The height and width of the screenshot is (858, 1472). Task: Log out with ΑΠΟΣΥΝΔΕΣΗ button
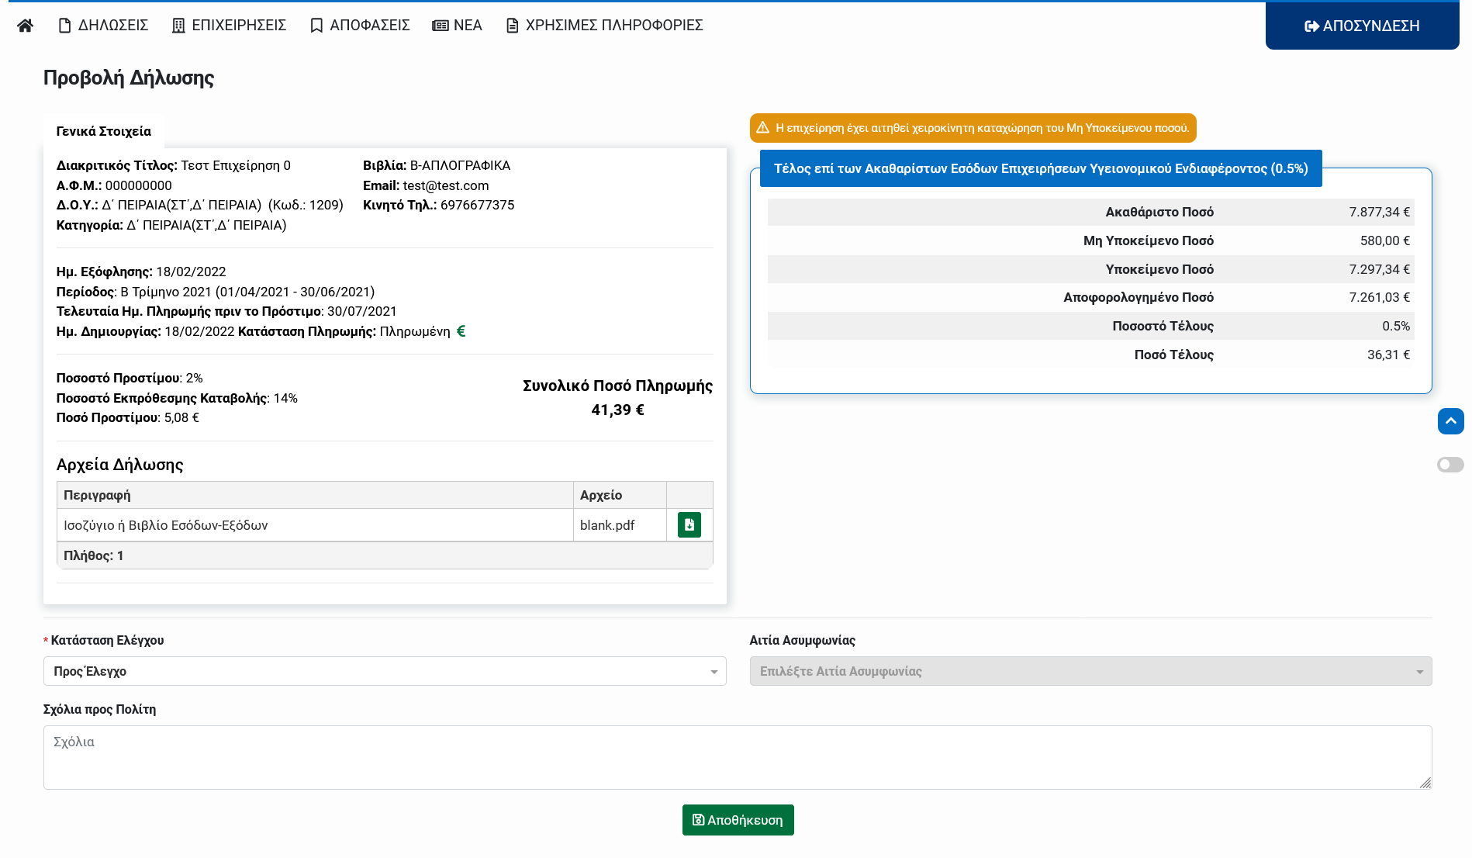(1363, 26)
